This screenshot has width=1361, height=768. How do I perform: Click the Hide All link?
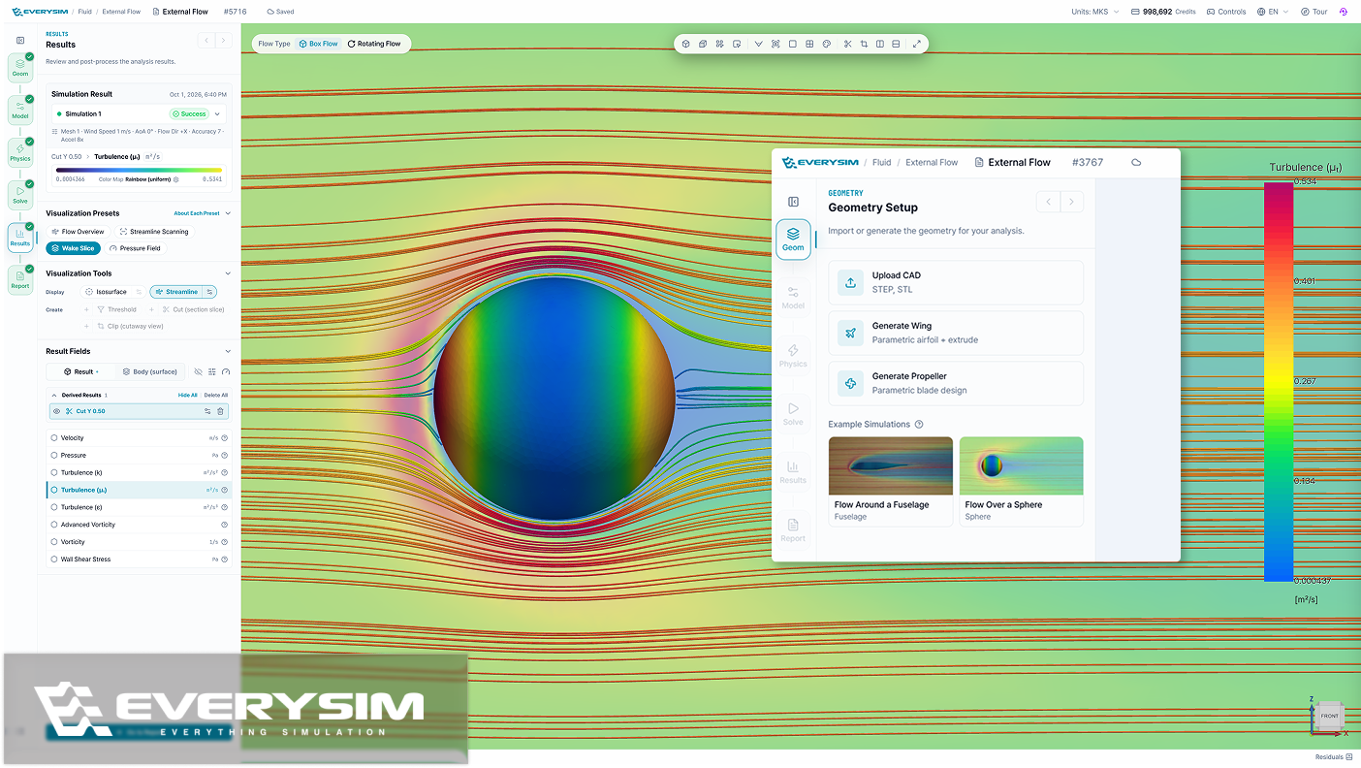pos(187,396)
